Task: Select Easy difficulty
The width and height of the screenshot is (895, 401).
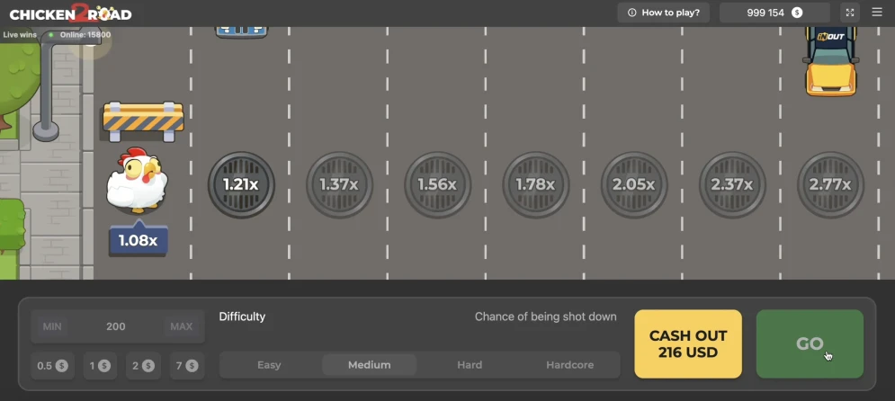Action: click(x=269, y=365)
